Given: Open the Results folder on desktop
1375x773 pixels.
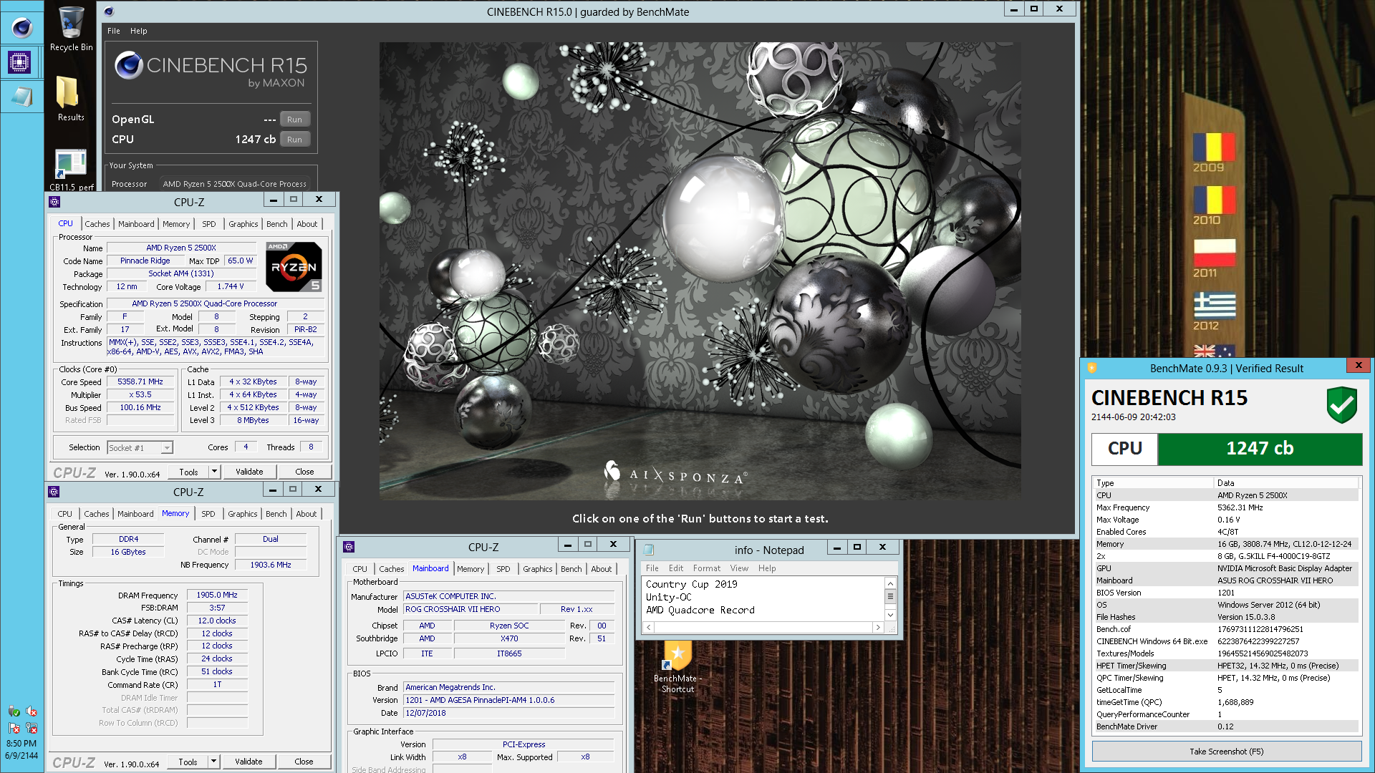Looking at the screenshot, I should click(70, 98).
